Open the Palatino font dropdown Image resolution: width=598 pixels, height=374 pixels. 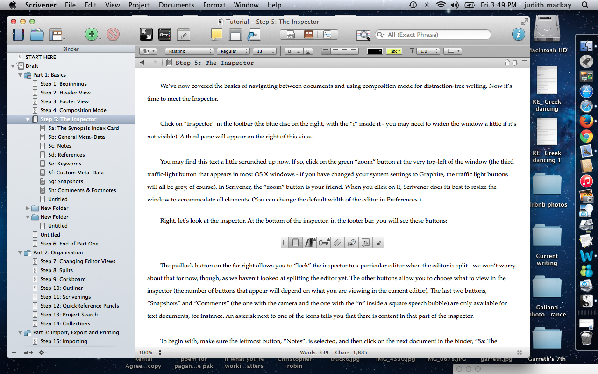tap(189, 51)
